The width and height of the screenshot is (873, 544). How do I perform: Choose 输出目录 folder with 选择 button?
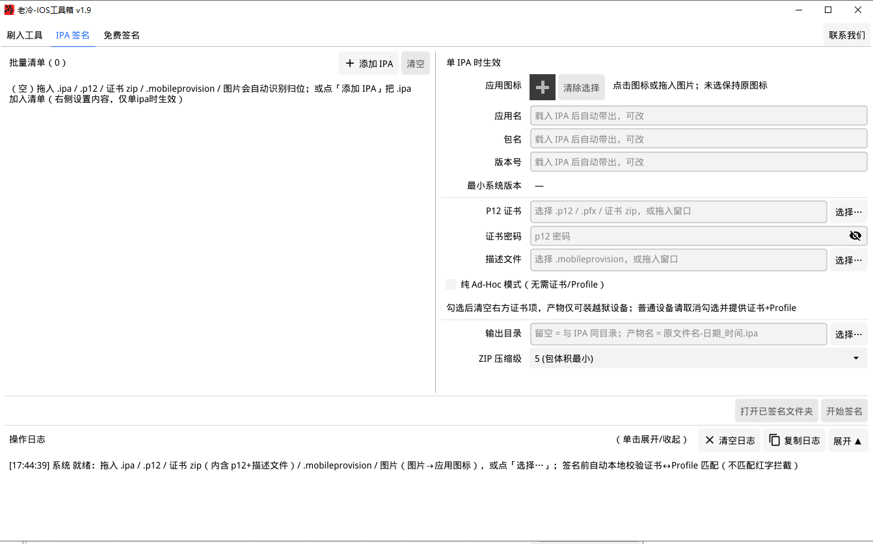tap(848, 334)
